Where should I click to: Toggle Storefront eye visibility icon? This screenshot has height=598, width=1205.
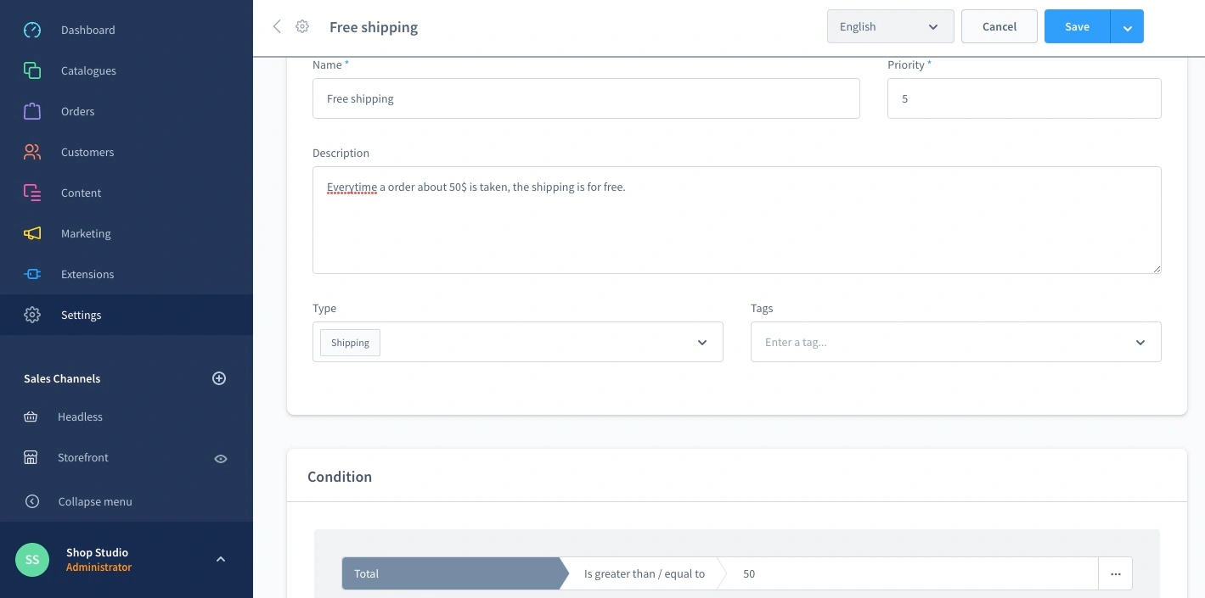click(221, 458)
